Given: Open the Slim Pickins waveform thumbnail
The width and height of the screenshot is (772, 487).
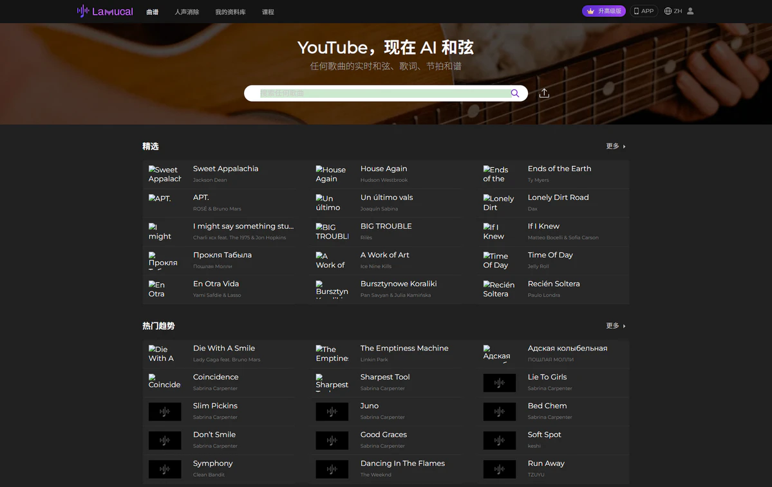Looking at the screenshot, I should coord(164,411).
